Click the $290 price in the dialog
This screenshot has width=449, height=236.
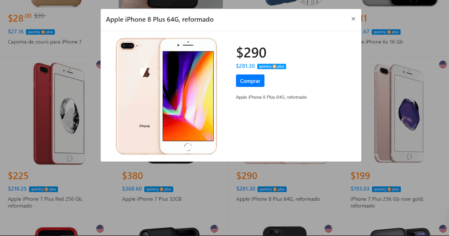coord(251,53)
